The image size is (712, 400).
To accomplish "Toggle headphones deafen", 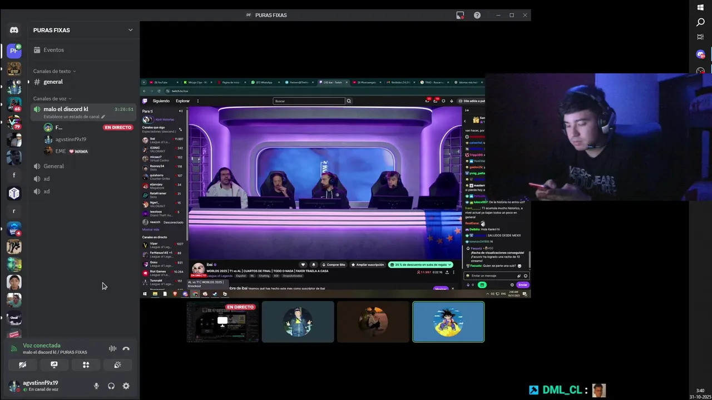I will point(111,386).
